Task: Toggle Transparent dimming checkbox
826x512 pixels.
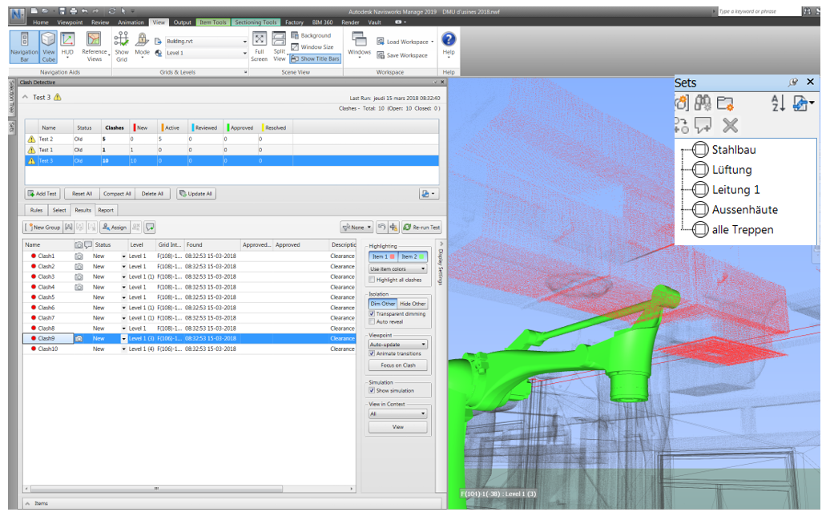Action: pyautogui.click(x=373, y=313)
